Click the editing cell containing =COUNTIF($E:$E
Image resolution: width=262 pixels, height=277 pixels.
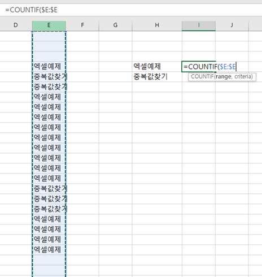199,67
